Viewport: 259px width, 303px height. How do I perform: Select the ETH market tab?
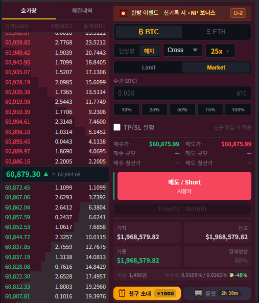[216, 32]
